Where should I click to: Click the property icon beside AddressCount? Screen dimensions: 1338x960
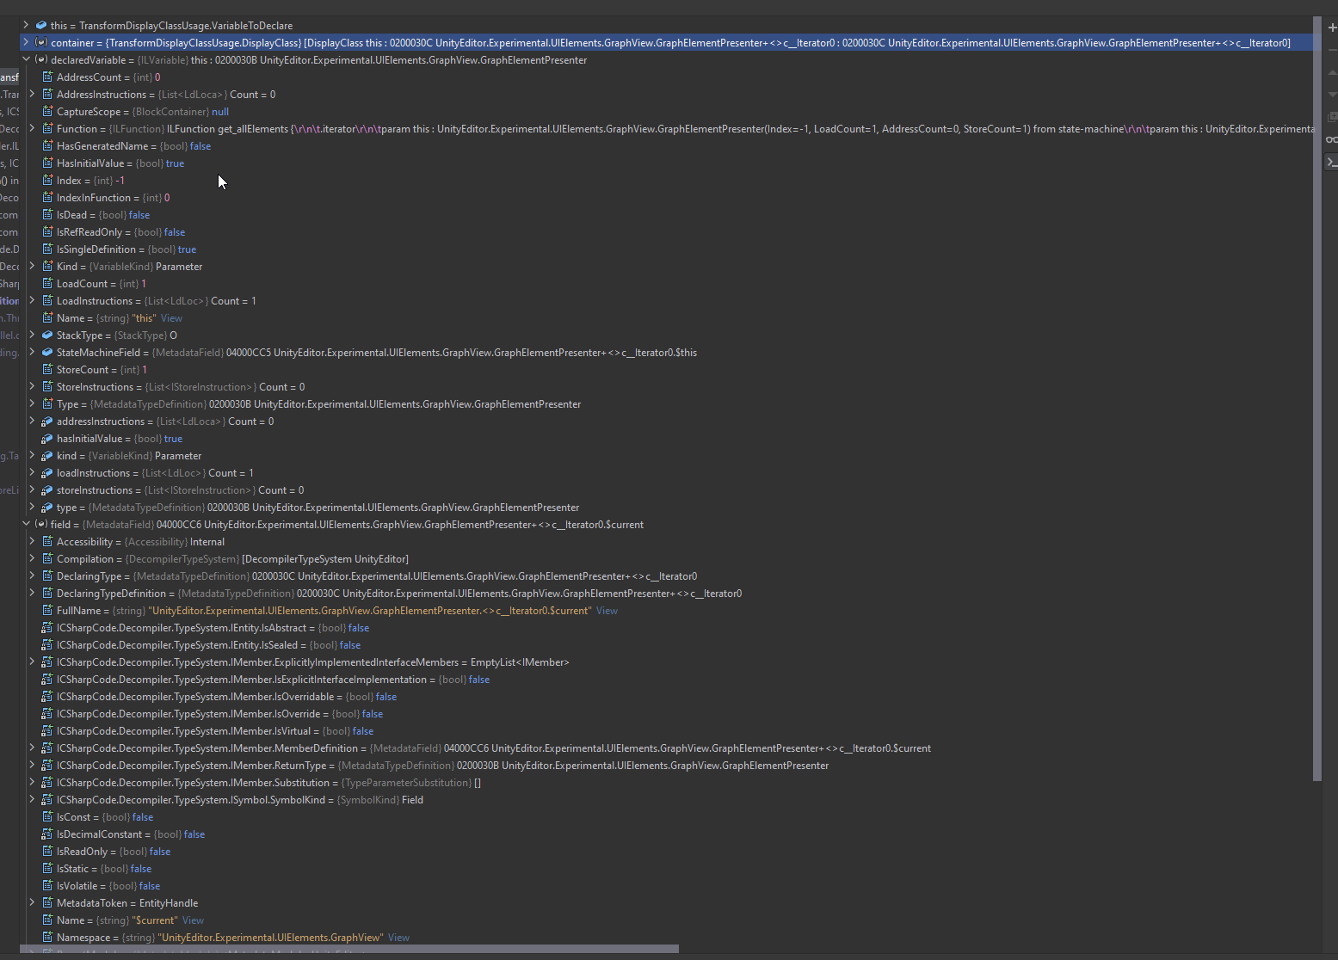[46, 77]
